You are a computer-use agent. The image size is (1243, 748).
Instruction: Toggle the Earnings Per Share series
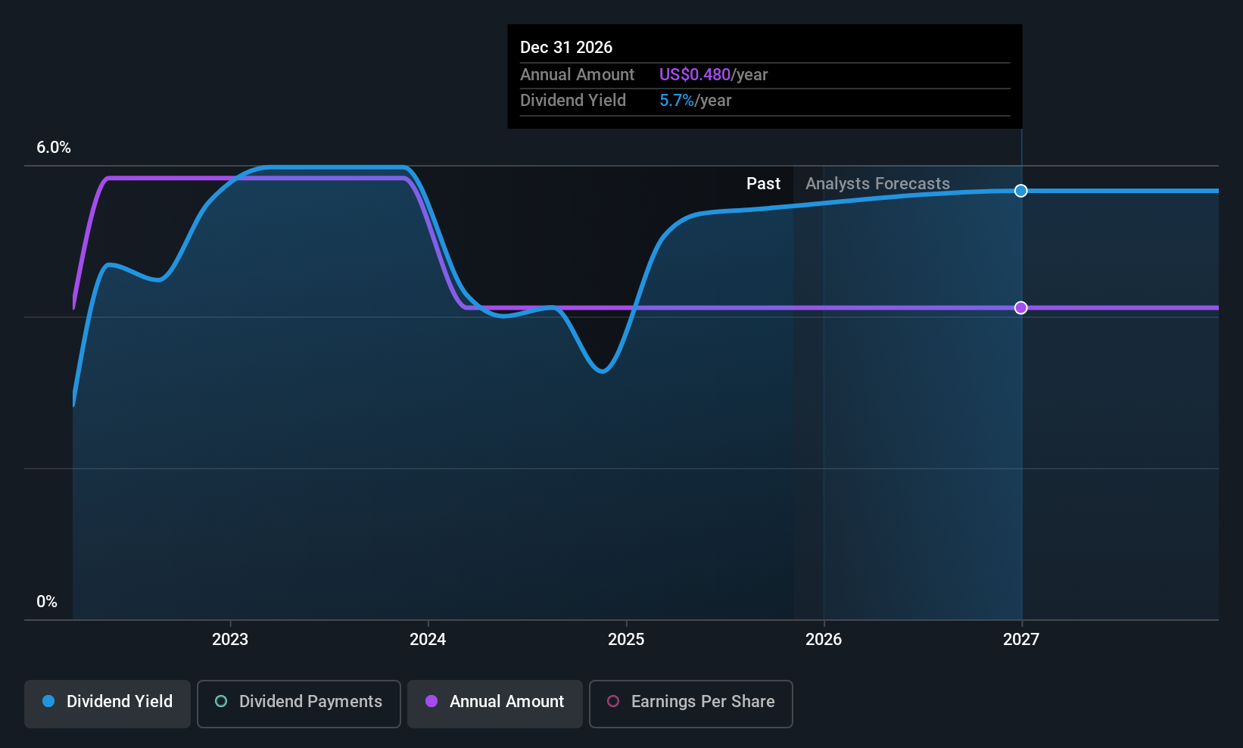tap(691, 704)
